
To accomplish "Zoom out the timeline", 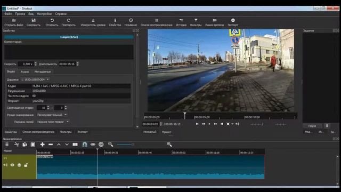I will coord(110,145).
